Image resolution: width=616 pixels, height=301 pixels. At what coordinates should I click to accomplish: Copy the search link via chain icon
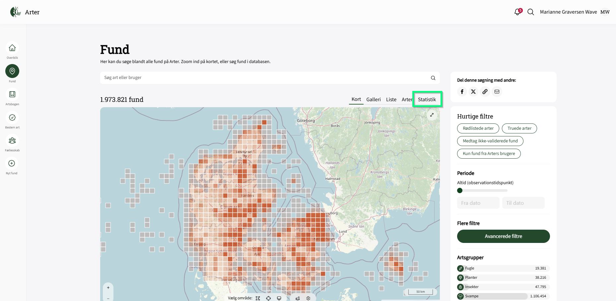485,92
